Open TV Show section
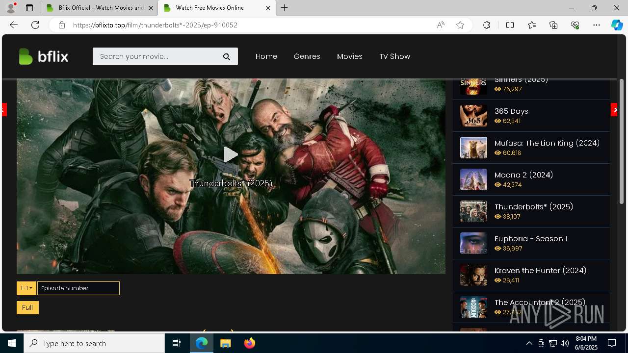Viewport: 628px width, 353px height. 395,56
